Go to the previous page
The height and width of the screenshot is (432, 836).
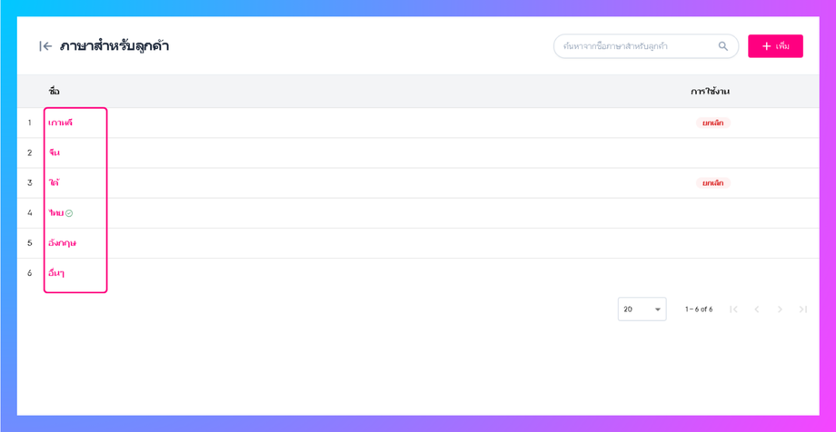coord(757,309)
